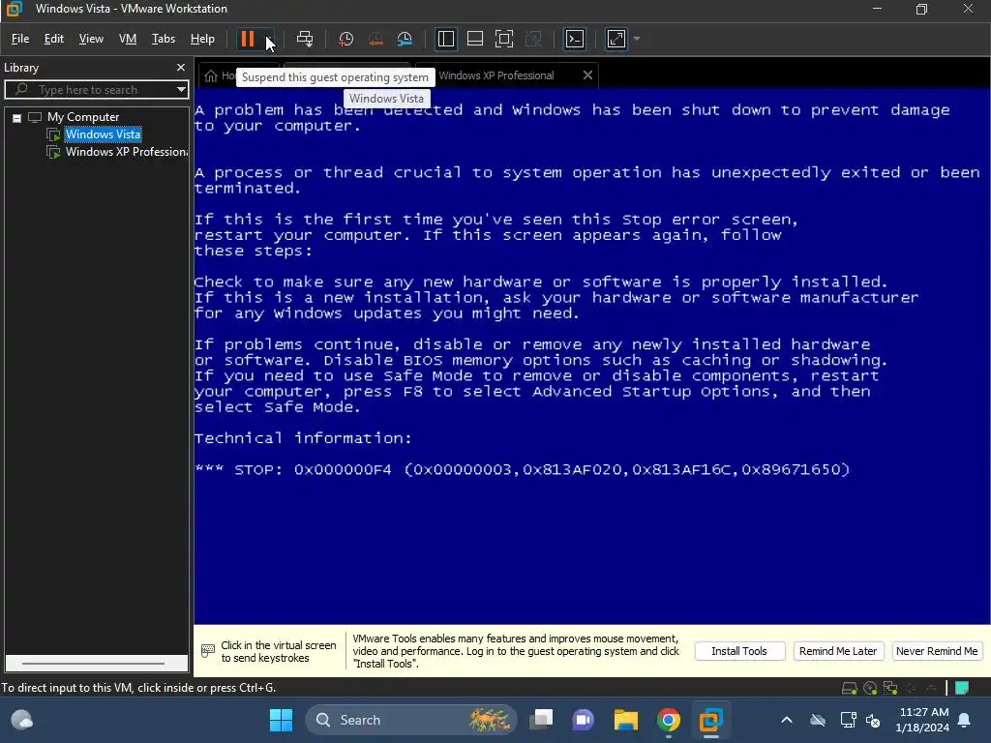Open File Explorer from taskbar
Screen dimensions: 991x743
[x=626, y=720]
